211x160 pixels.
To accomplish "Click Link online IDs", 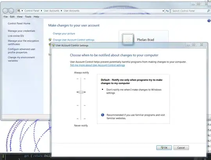I will point(16,36).
